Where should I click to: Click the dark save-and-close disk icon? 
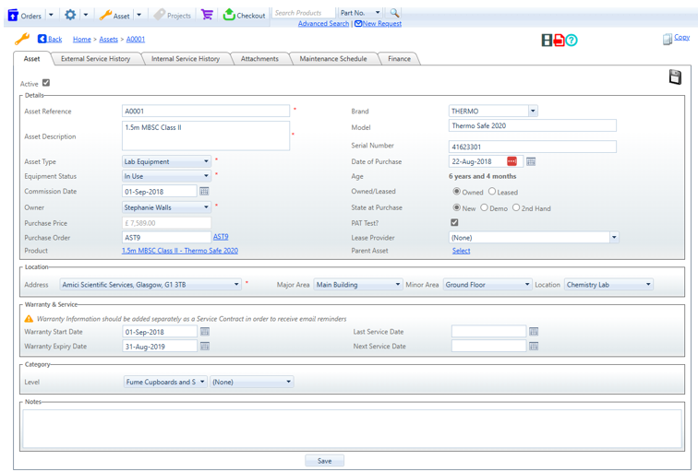(x=547, y=41)
